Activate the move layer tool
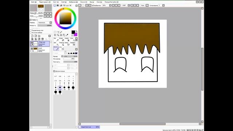233x131 pixels. (55, 35)
